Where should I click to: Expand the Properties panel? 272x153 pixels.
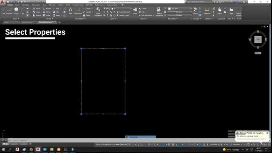click(173, 19)
